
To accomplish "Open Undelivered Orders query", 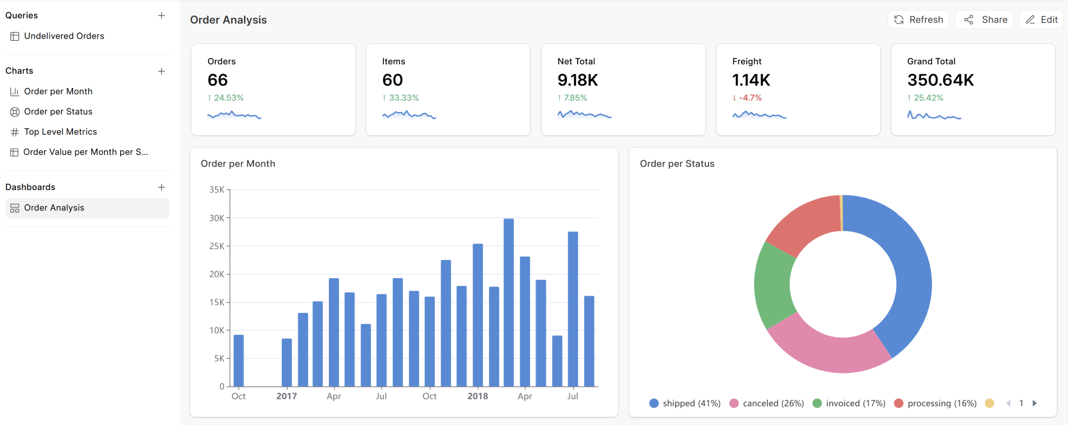I will click(x=64, y=36).
